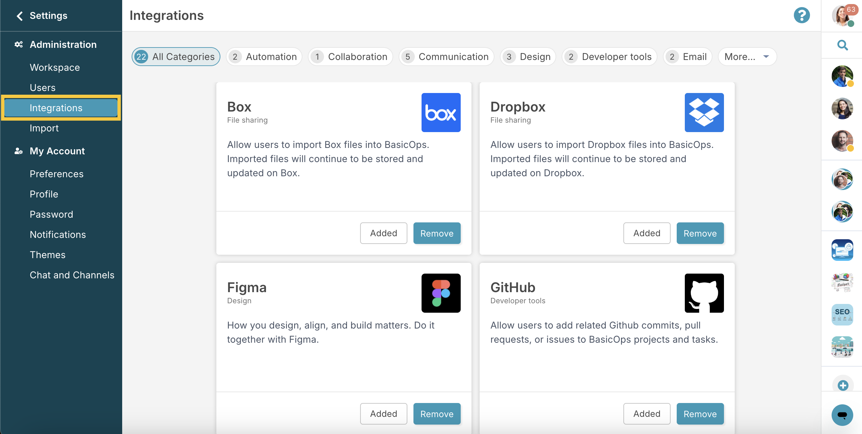Open the SEO project icon
This screenshot has height=434, width=862.
[842, 314]
